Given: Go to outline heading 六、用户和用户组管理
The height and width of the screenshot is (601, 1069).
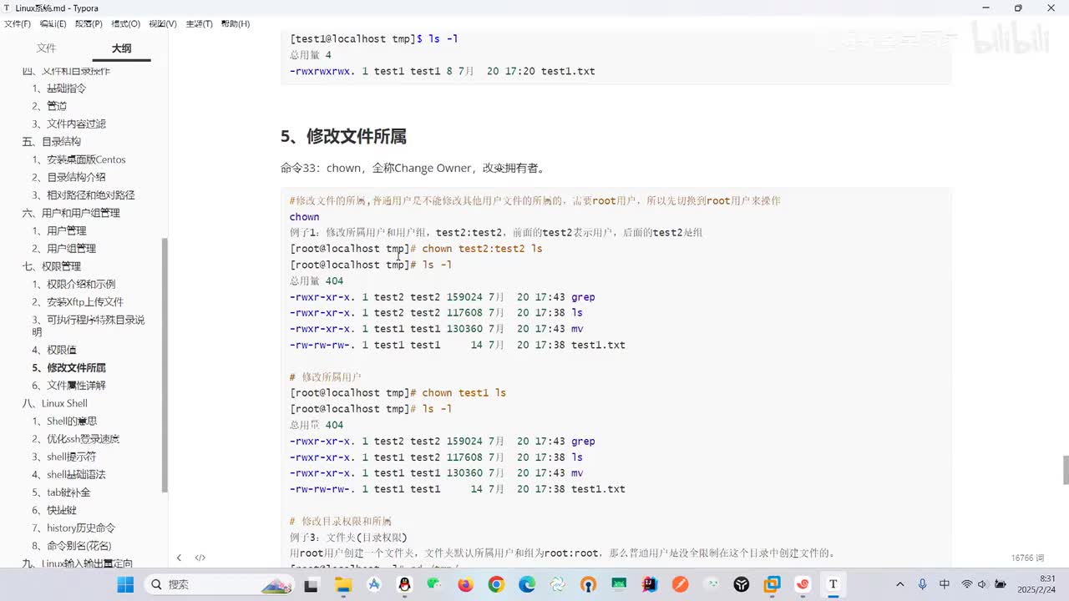Looking at the screenshot, I should coord(71,213).
